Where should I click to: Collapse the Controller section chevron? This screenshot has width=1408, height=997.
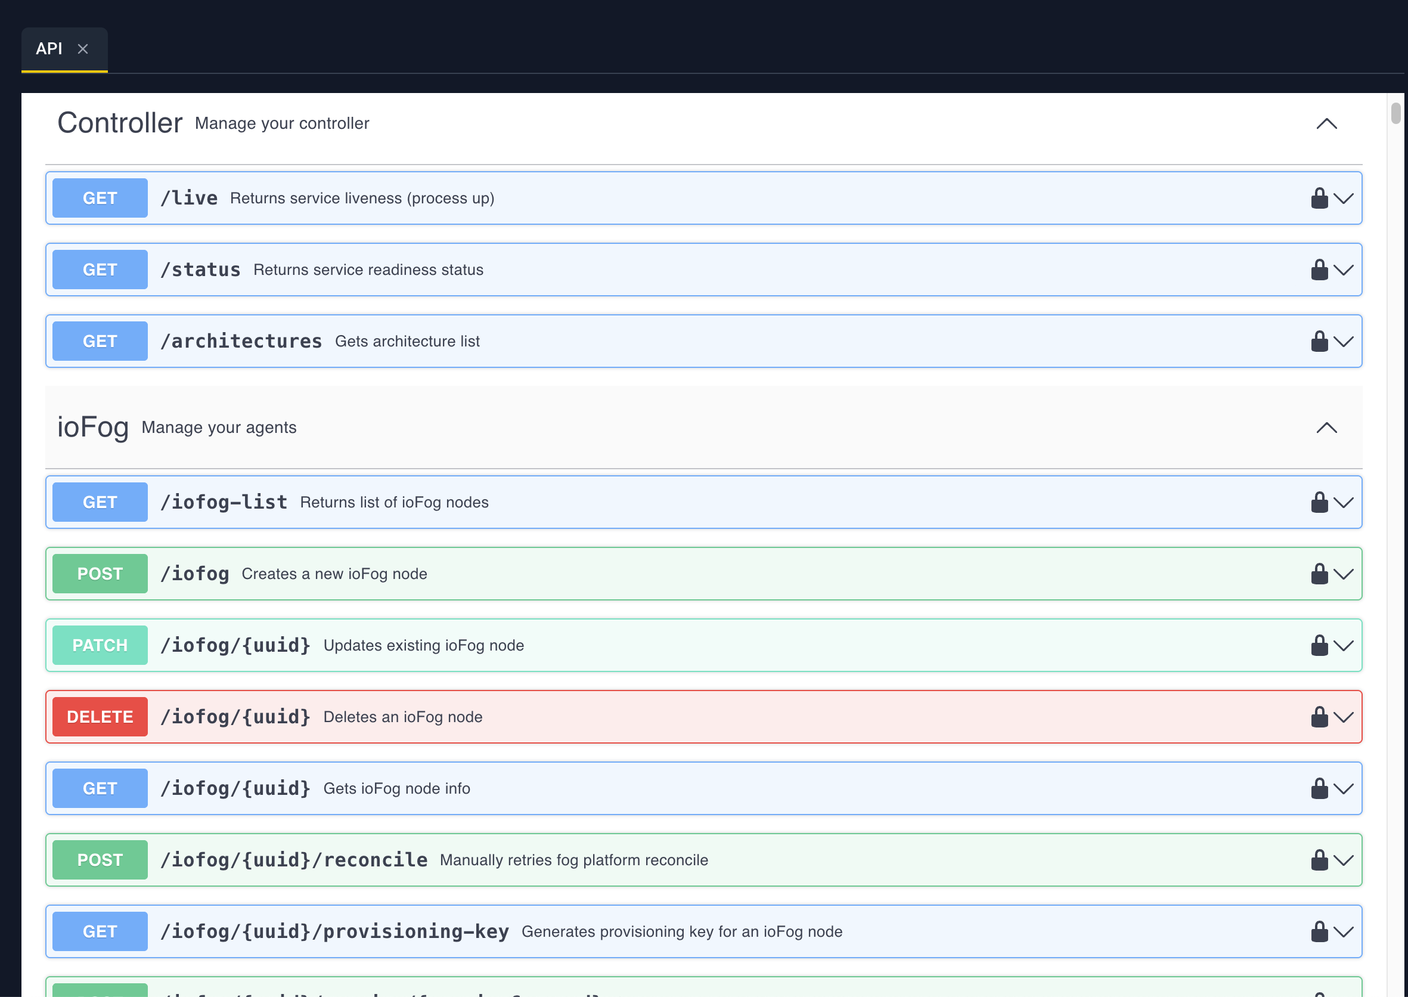pos(1326,123)
